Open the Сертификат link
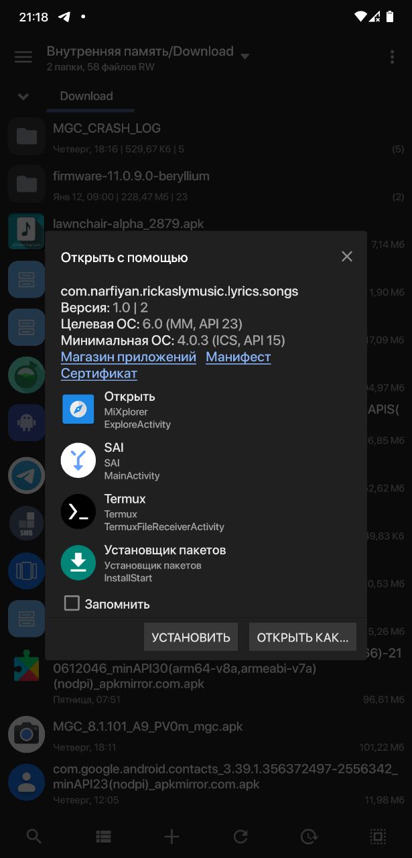 point(99,373)
